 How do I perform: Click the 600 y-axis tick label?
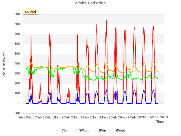pos(17,44)
